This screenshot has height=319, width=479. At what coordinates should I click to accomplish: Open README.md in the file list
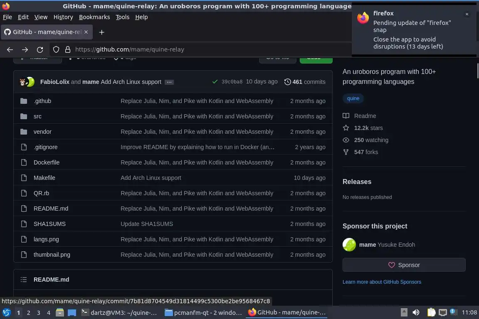point(51,209)
